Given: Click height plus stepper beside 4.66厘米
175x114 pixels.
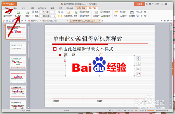Looking at the screenshot, I should [x=55, y=12].
